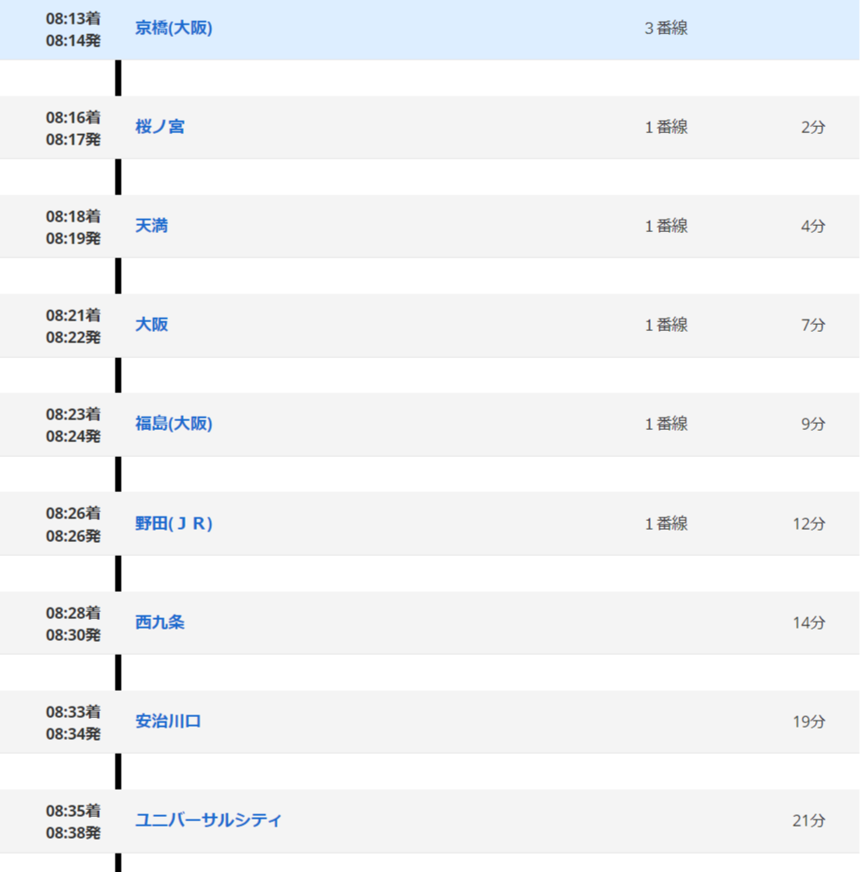Click the 14分 duration in 西九条 row
Image resolution: width=866 pixels, height=872 pixels.
pos(808,622)
